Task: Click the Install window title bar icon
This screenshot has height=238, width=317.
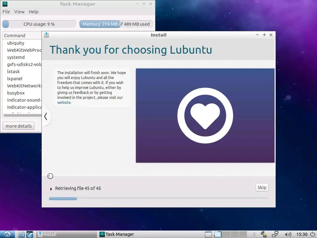Action: 46,35
